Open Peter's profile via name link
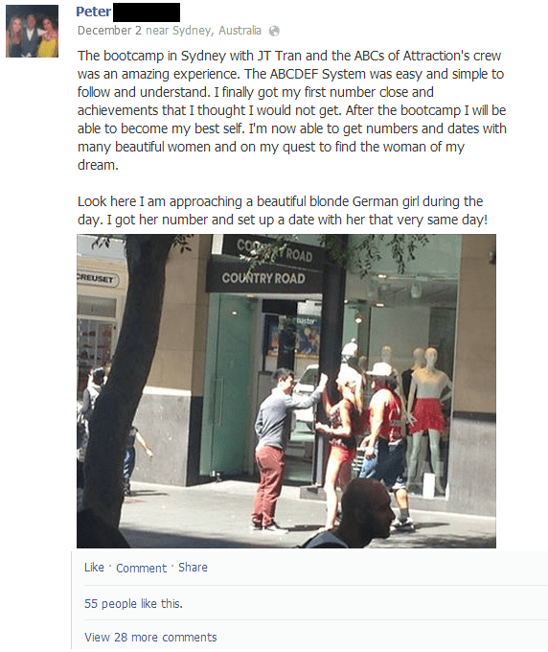The image size is (548, 652). [94, 12]
